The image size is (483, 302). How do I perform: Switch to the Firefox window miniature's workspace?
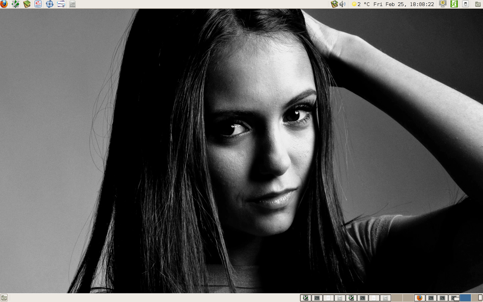[x=420, y=298]
